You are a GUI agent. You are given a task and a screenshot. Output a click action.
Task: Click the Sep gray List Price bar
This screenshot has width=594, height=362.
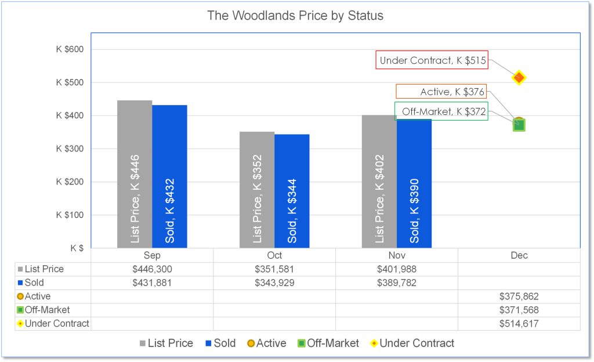(x=135, y=174)
